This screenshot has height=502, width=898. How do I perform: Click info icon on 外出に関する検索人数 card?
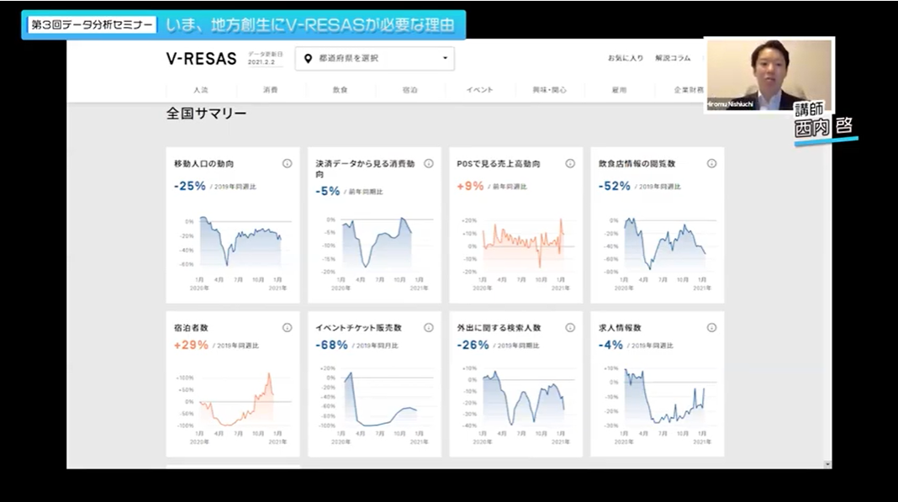[570, 327]
